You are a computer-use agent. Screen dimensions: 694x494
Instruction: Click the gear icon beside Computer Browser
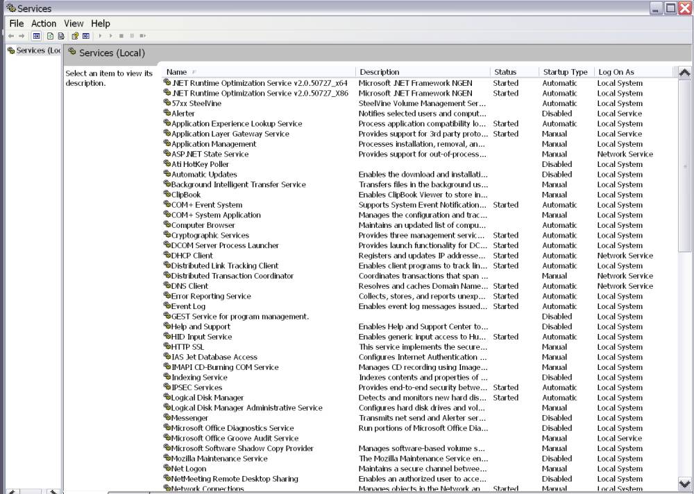[x=167, y=225]
